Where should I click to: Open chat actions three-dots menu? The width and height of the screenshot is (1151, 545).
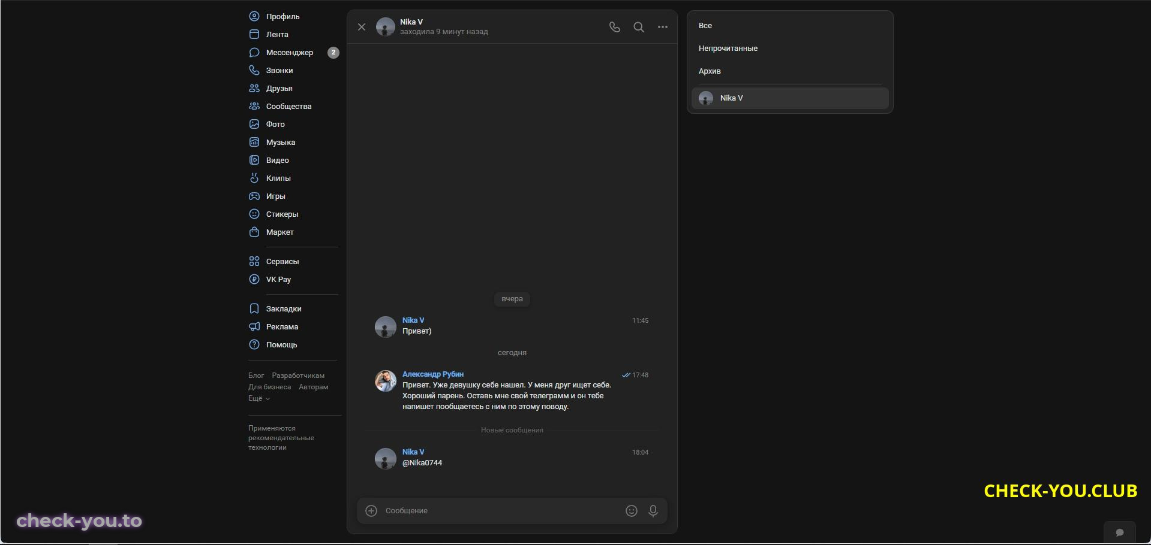click(x=663, y=27)
